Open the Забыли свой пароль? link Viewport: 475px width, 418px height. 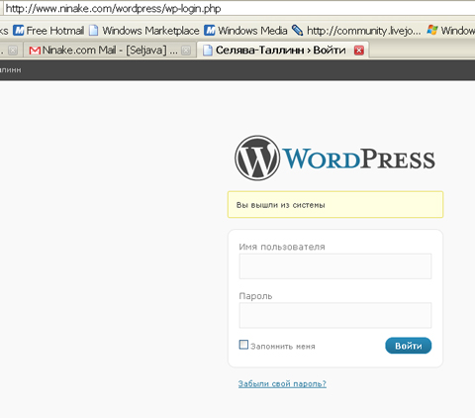click(x=282, y=383)
